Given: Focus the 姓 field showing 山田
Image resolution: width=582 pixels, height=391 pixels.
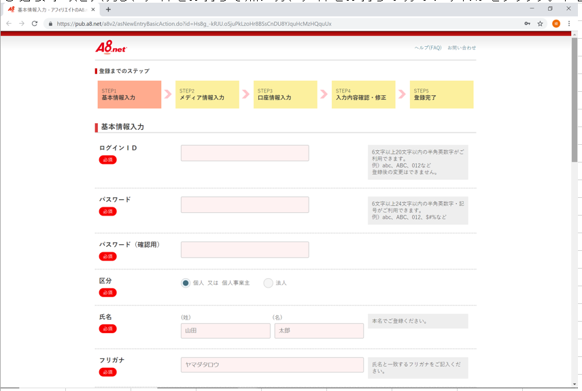Looking at the screenshot, I should click(x=226, y=330).
